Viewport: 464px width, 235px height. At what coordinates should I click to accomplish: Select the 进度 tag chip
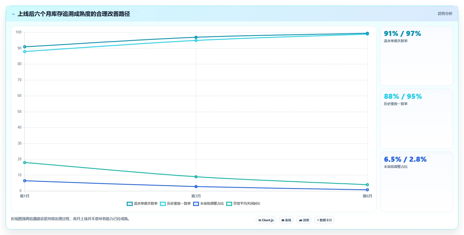[x=304, y=220]
